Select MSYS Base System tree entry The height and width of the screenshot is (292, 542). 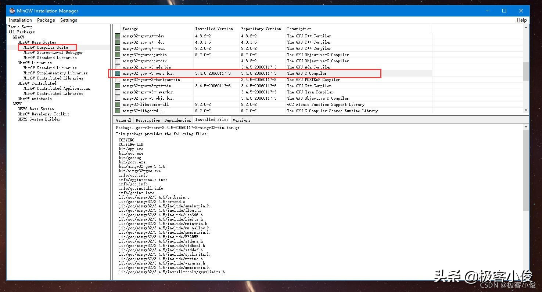[36, 109]
